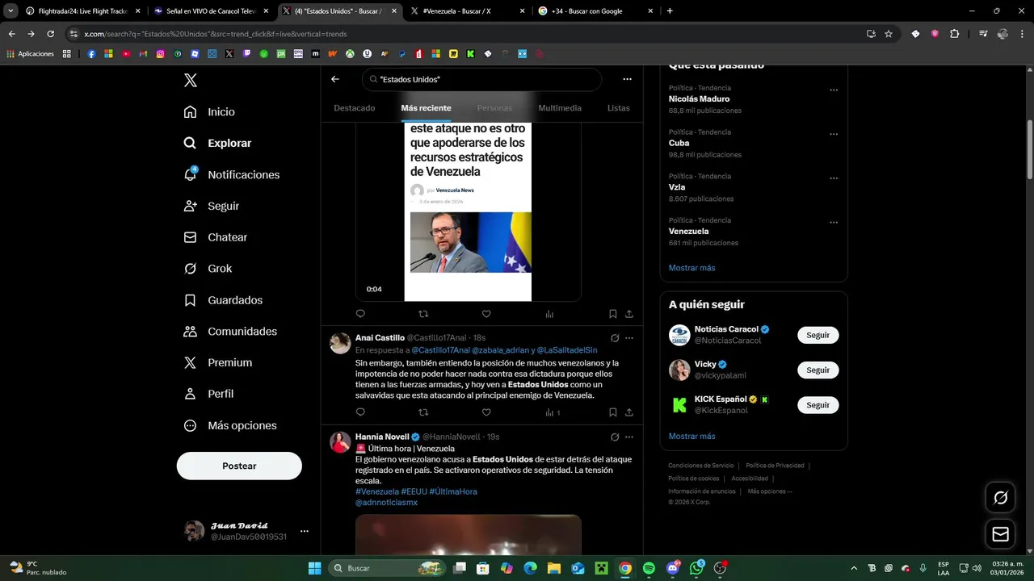Go back with the search page arrow
The height and width of the screenshot is (581, 1034).
(335, 79)
